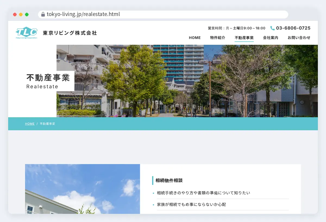The height and width of the screenshot is (222, 326).
Task: Click the red close window button
Action: click(15, 14)
